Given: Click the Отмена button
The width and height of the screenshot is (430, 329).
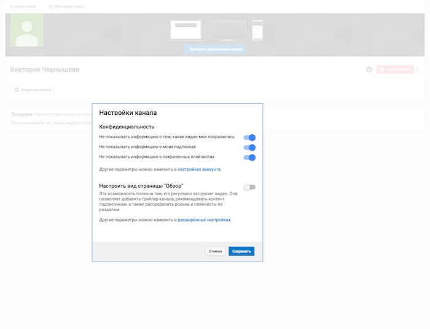Looking at the screenshot, I should click(215, 251).
